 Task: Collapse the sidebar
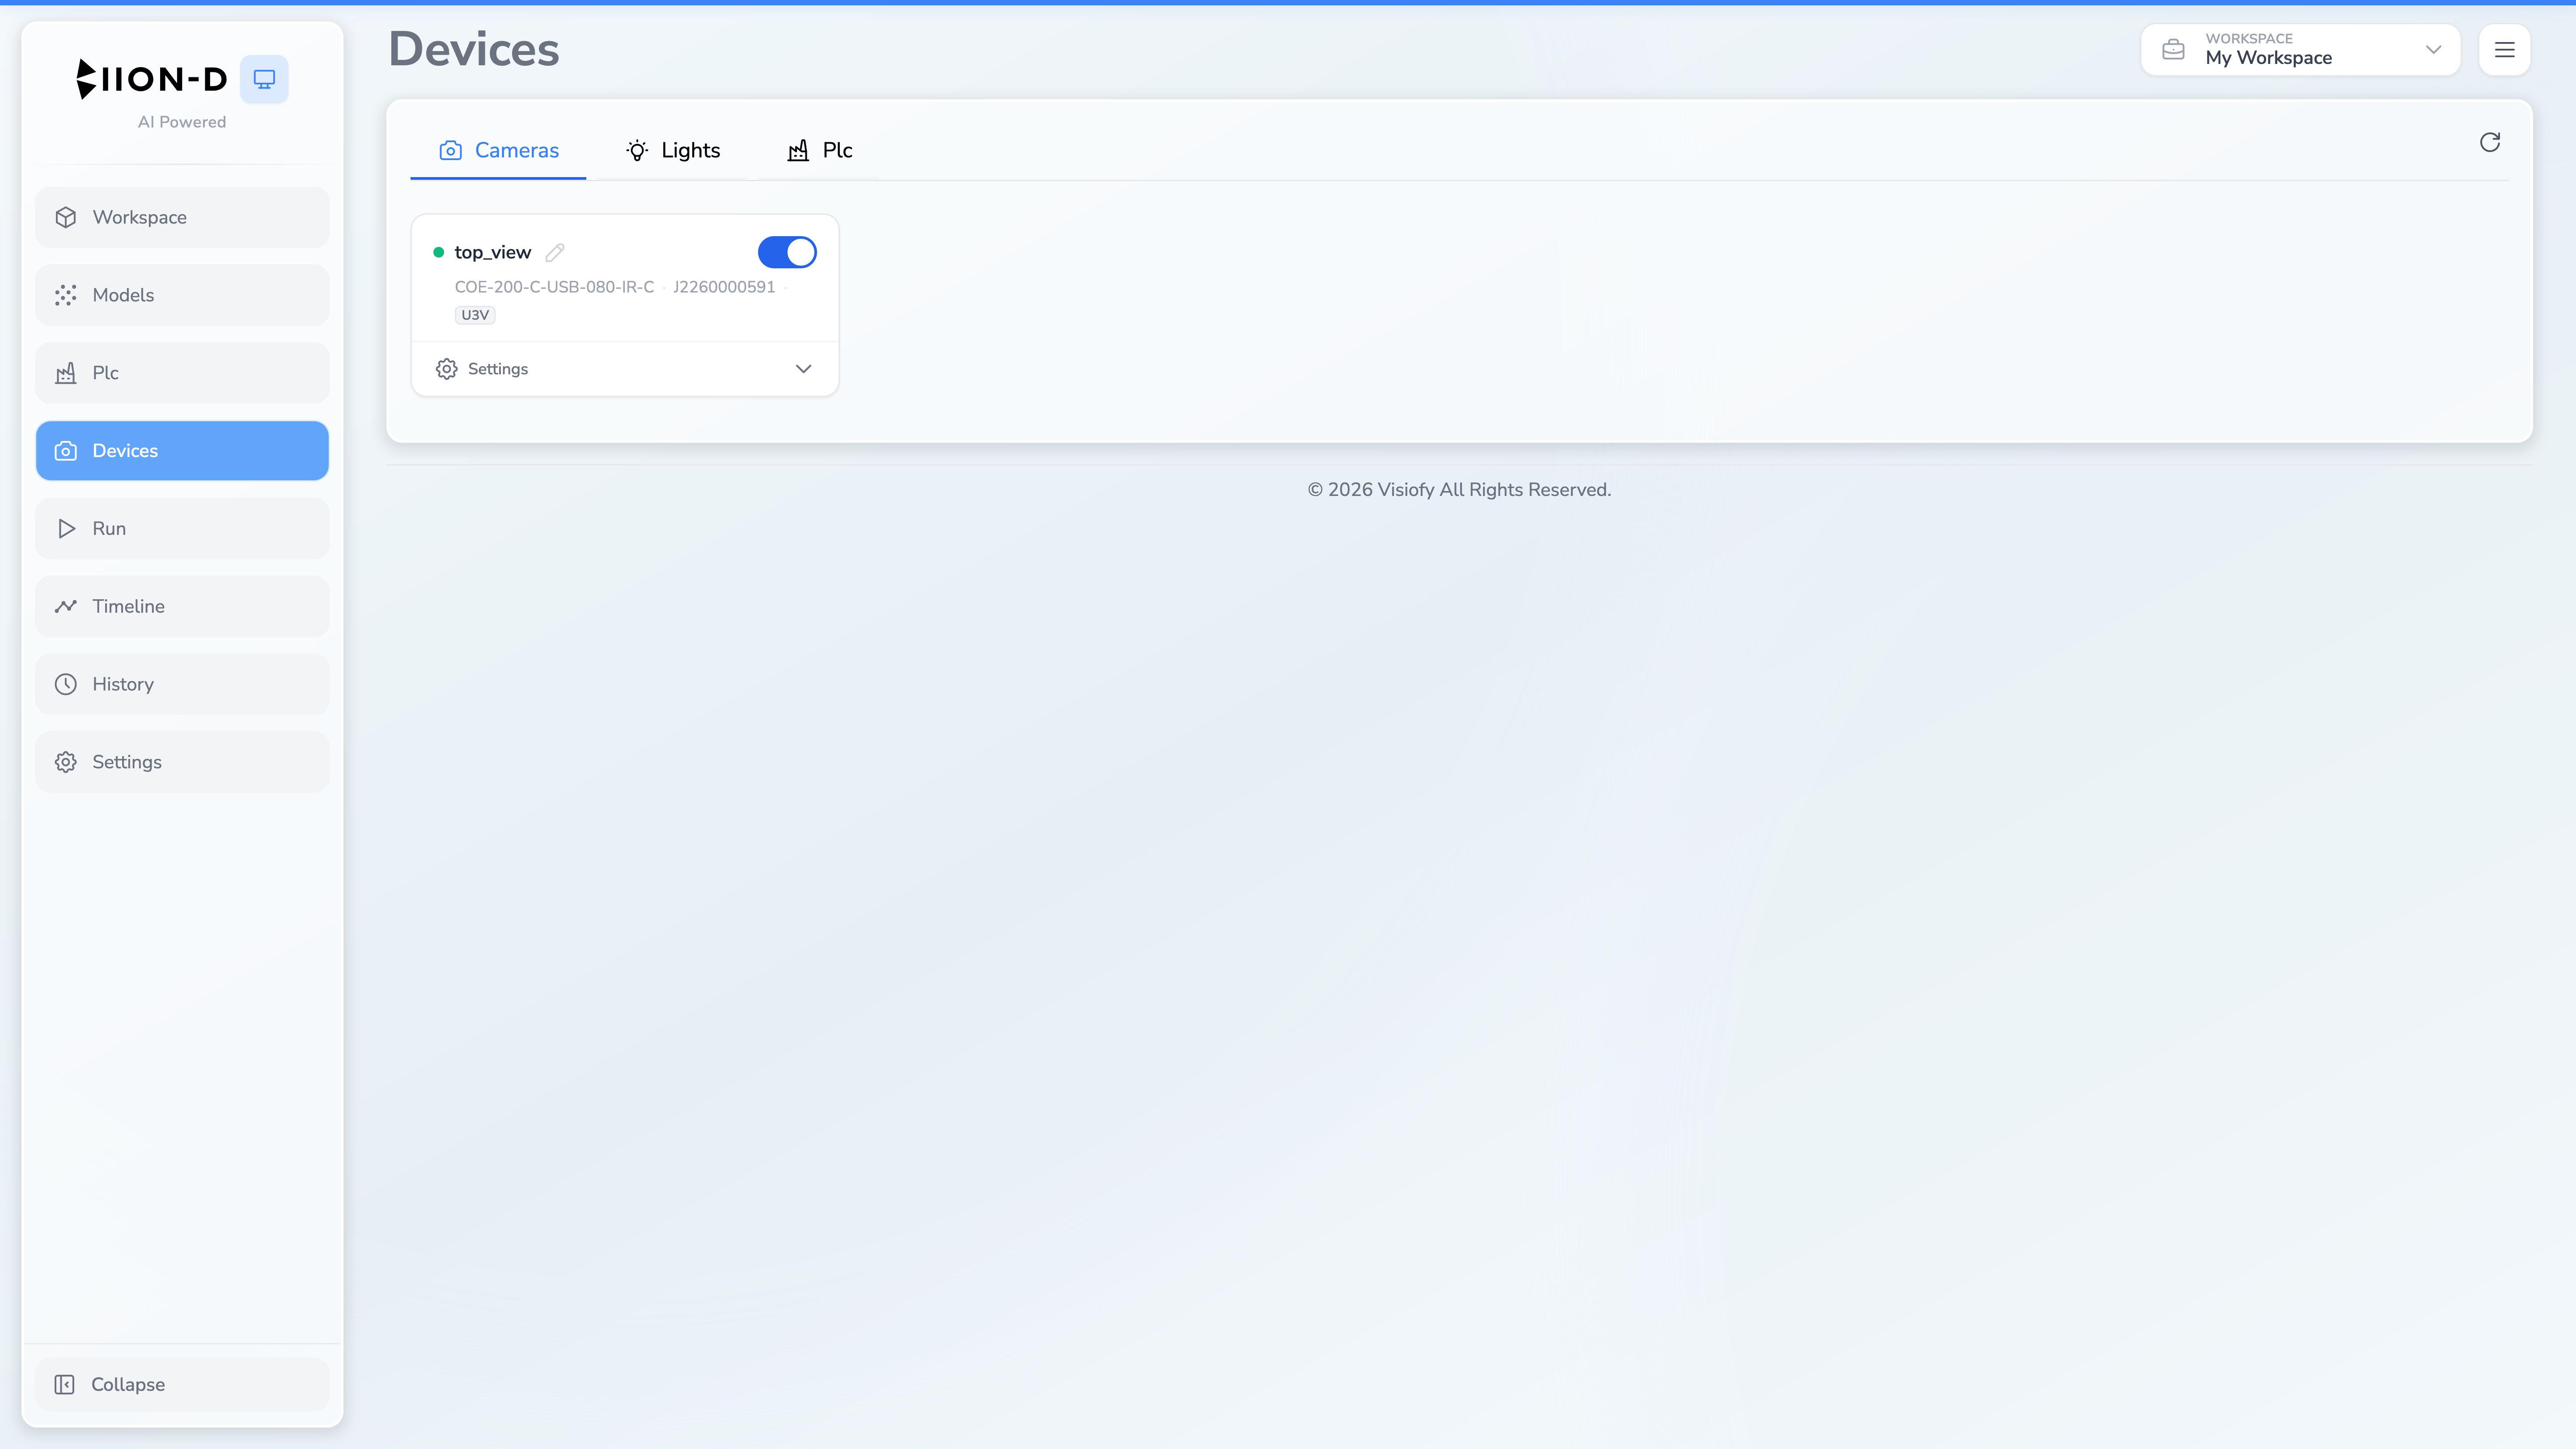[182, 1384]
